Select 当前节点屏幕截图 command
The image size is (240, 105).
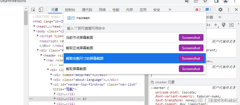[x=134, y=38]
